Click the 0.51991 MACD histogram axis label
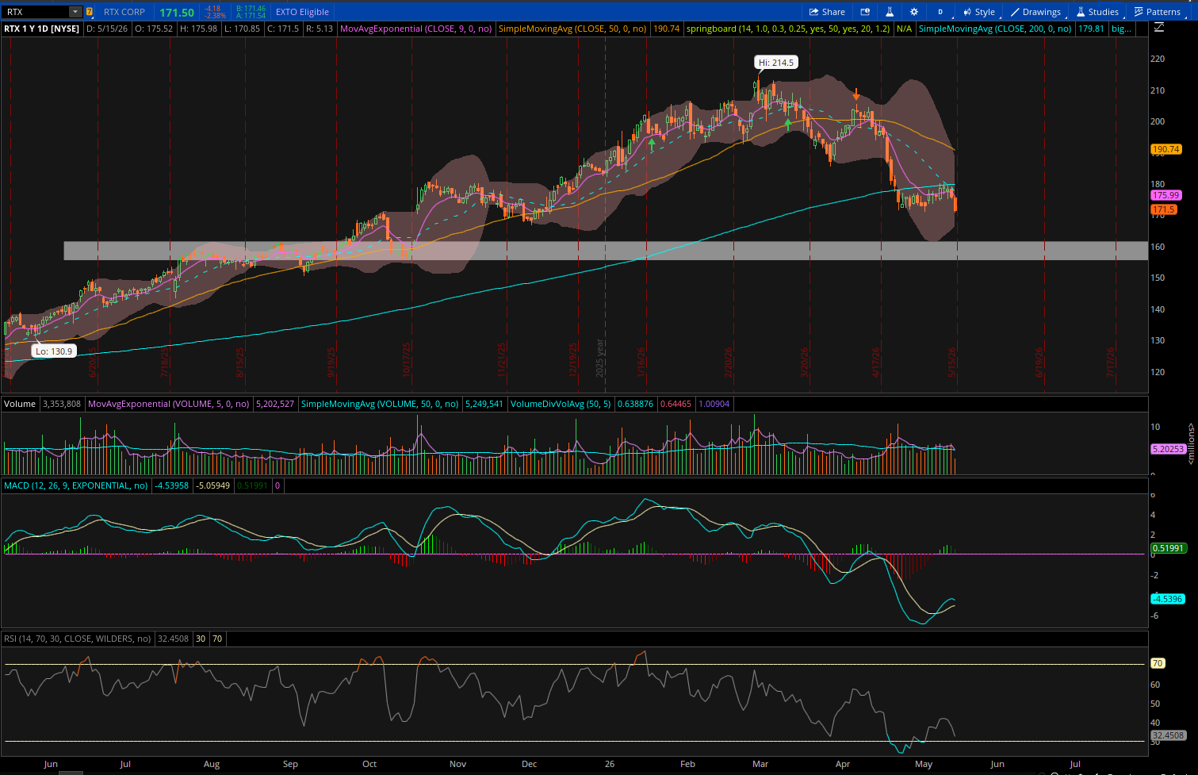 (x=1168, y=548)
